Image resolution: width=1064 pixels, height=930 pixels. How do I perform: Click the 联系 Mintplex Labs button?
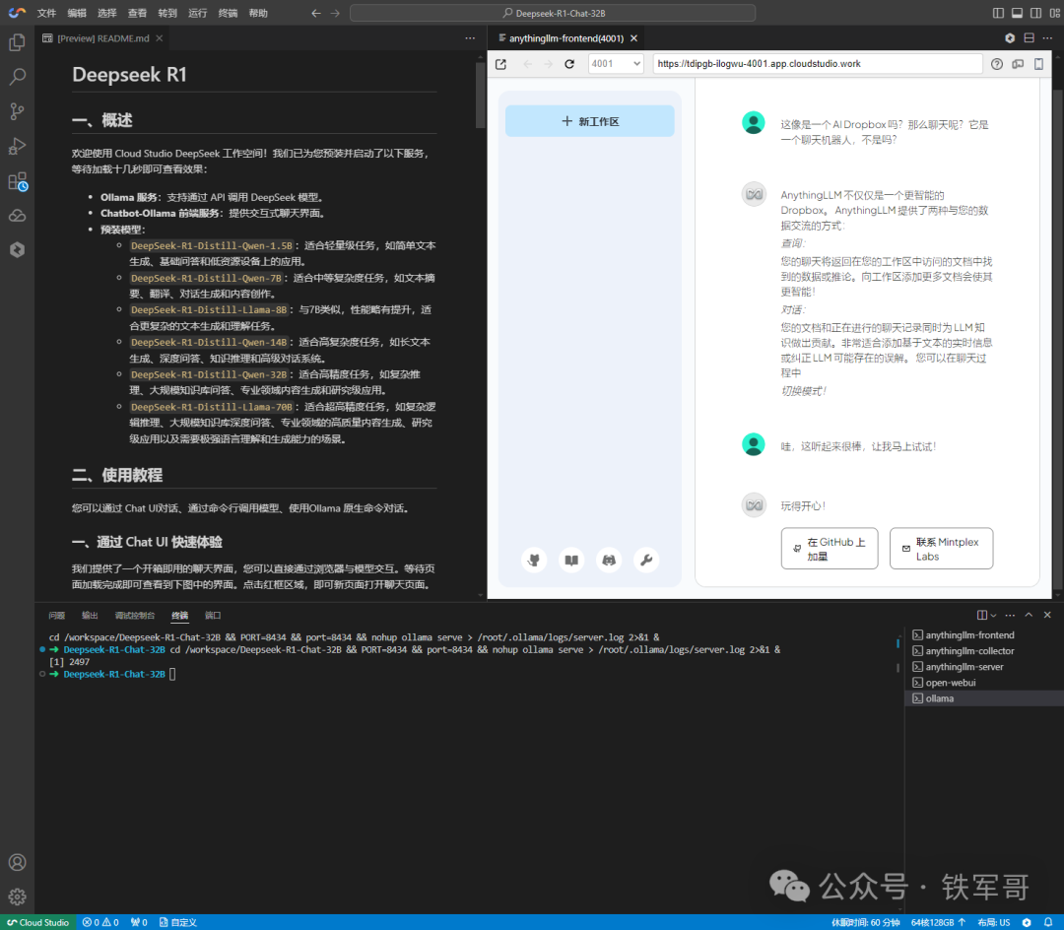(x=941, y=548)
